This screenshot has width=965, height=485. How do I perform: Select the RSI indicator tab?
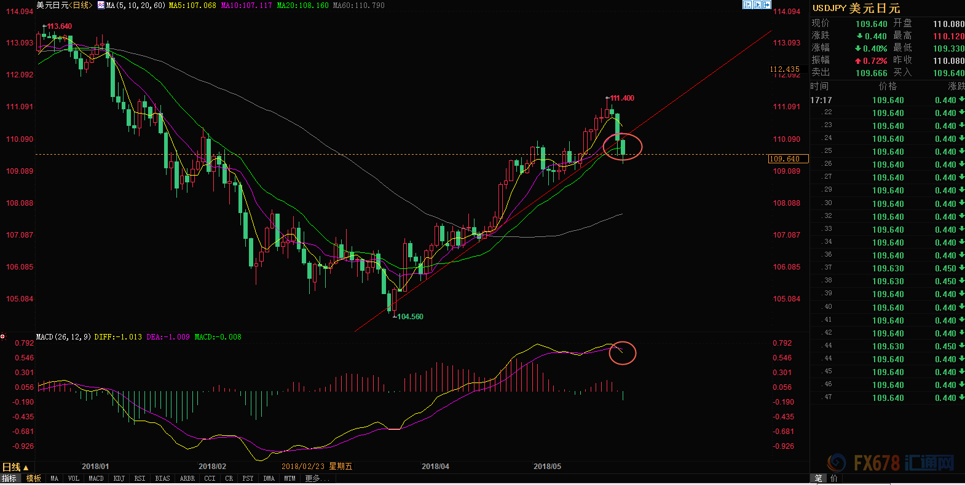coord(140,478)
